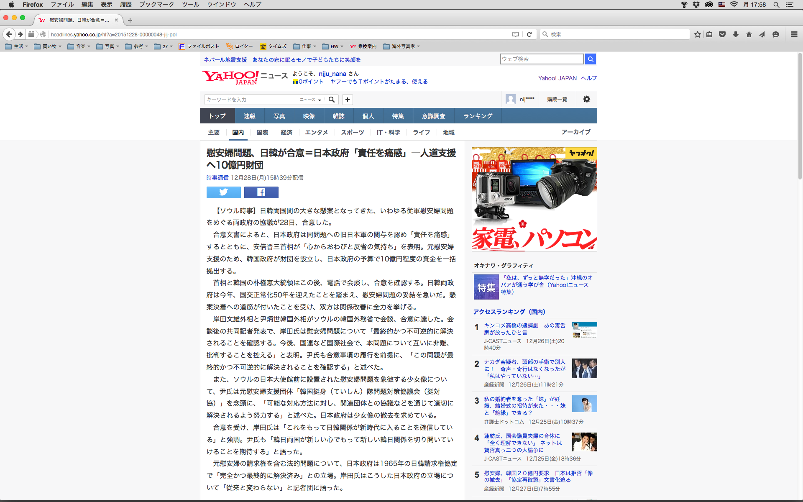Image resolution: width=803 pixels, height=502 pixels.
Task: Save page to Pocket
Action: 722,34
